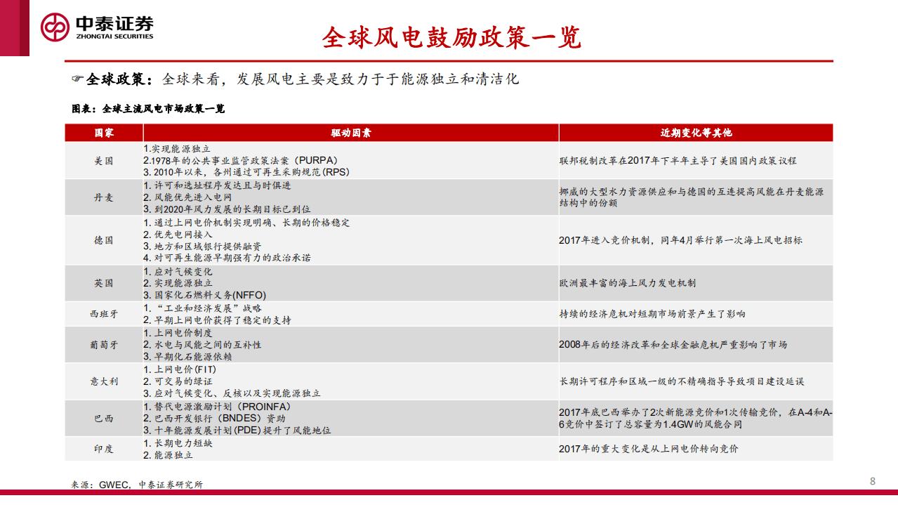
Task: Click the line 水电与风能之间的互补性
Action: [x=202, y=345]
